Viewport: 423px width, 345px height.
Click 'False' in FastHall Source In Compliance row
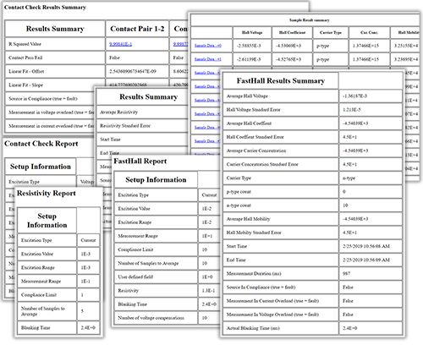(x=348, y=287)
